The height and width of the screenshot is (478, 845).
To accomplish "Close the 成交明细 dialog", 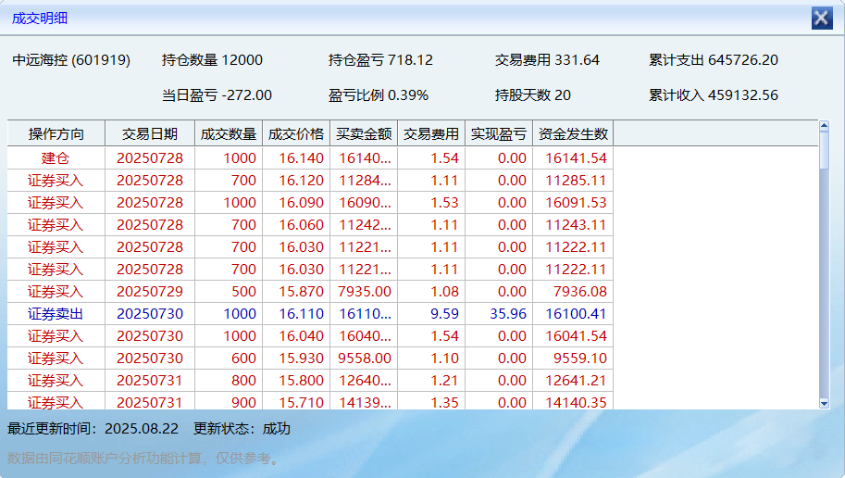I will (x=822, y=19).
